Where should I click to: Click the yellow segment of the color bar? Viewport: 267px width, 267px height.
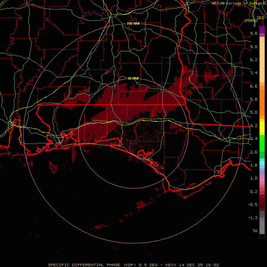(x=262, y=127)
